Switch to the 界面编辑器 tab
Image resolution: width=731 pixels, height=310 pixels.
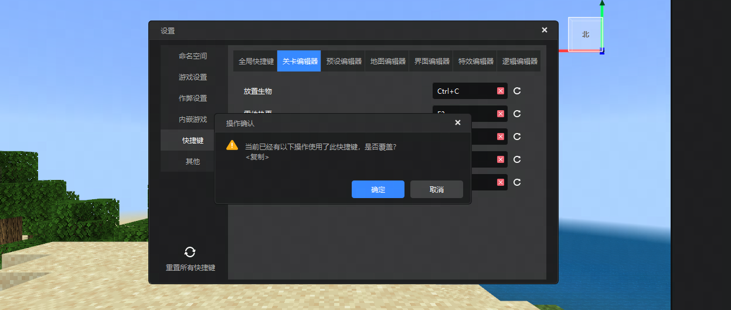pyautogui.click(x=431, y=61)
